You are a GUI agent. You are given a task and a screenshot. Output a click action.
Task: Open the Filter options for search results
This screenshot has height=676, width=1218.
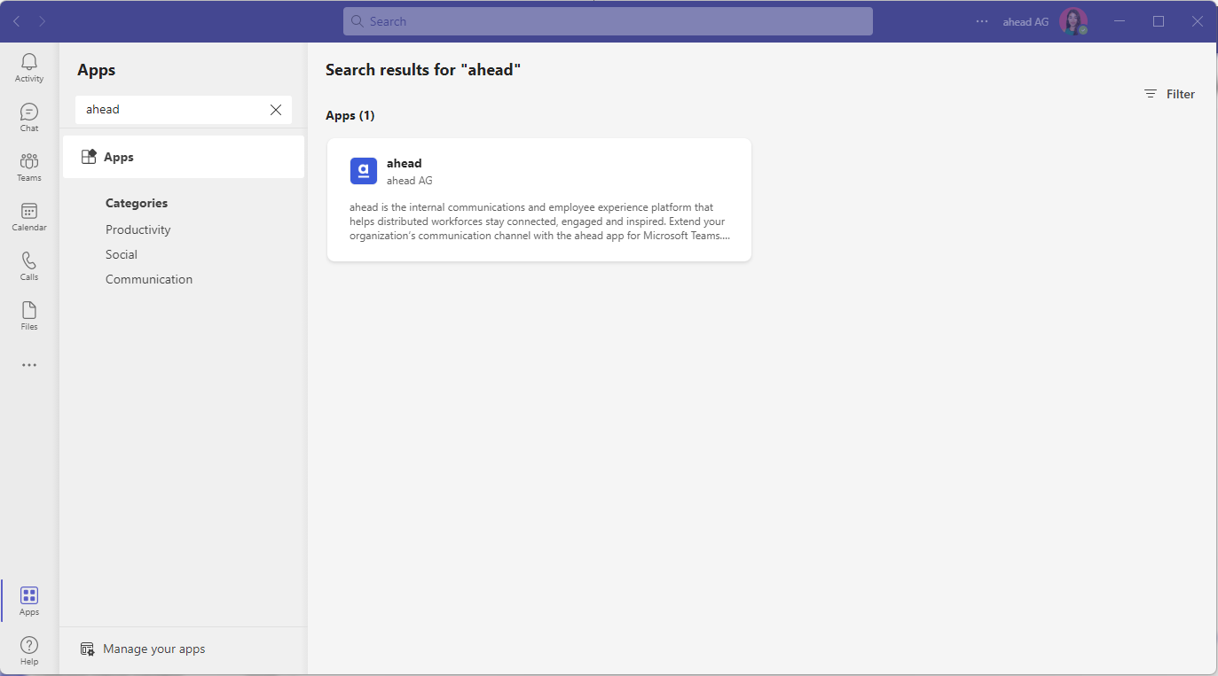click(x=1169, y=93)
